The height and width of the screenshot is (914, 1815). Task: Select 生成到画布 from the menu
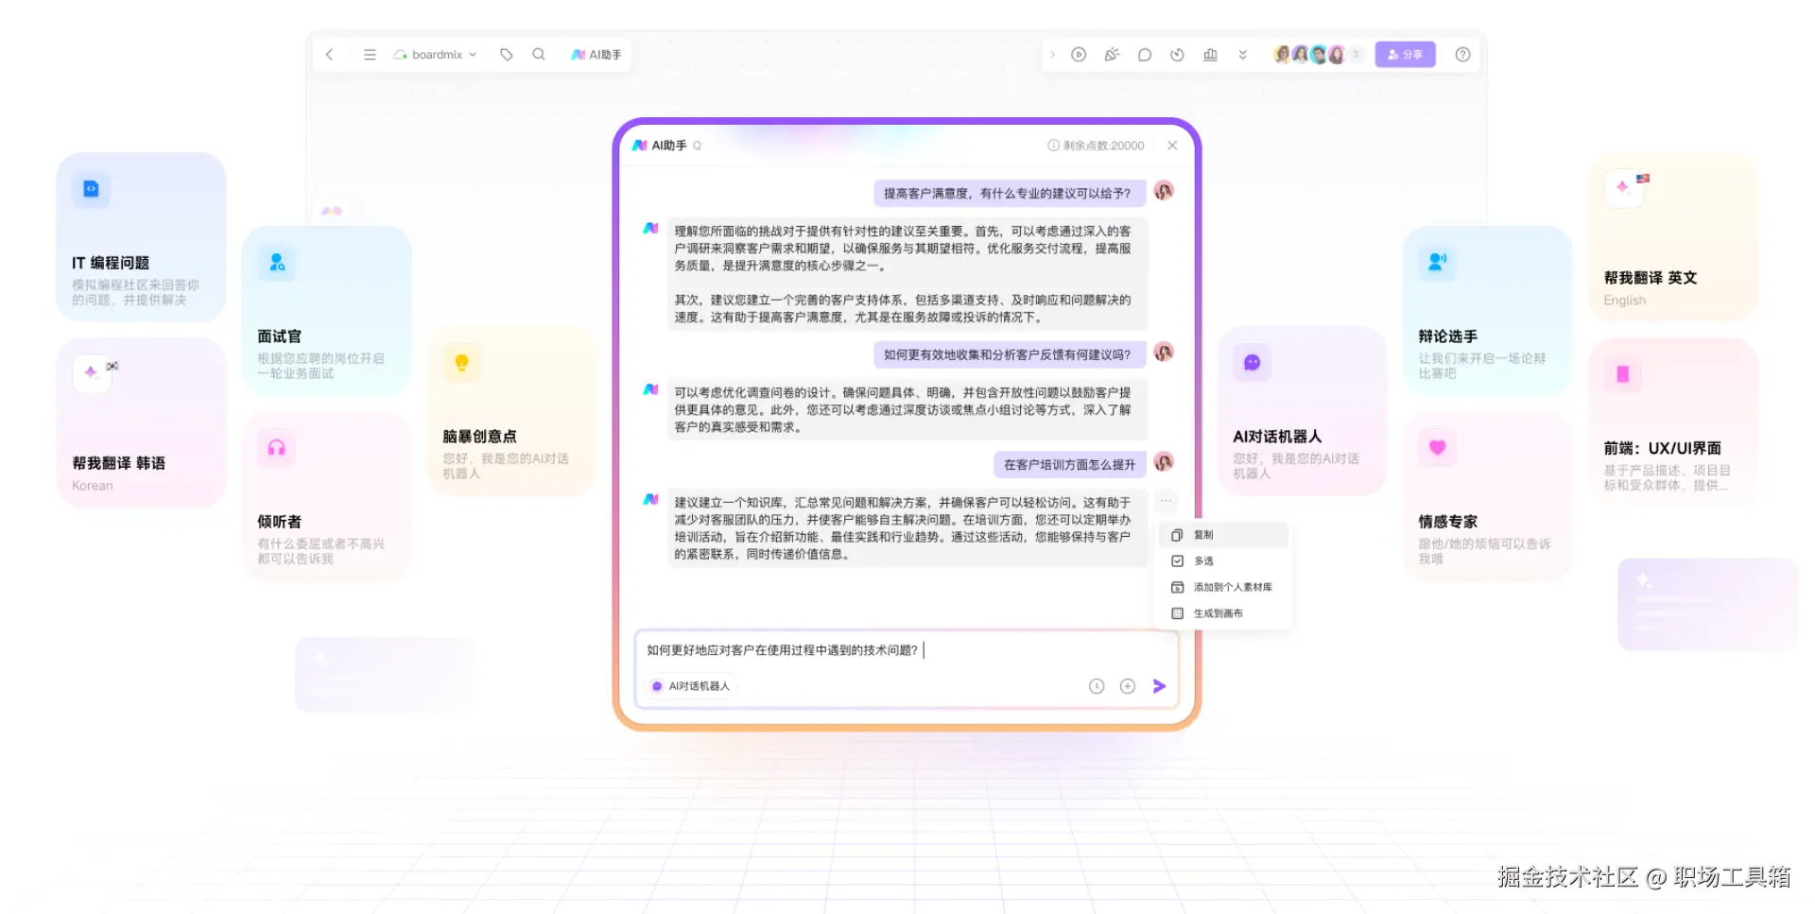[1220, 612]
